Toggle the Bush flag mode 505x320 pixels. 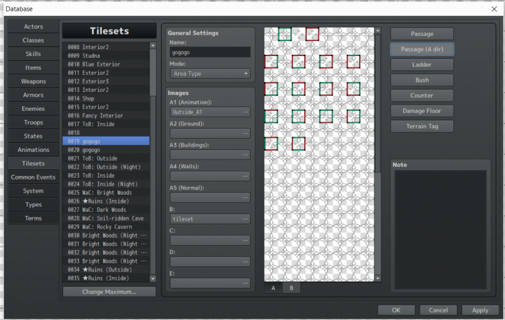pos(422,80)
